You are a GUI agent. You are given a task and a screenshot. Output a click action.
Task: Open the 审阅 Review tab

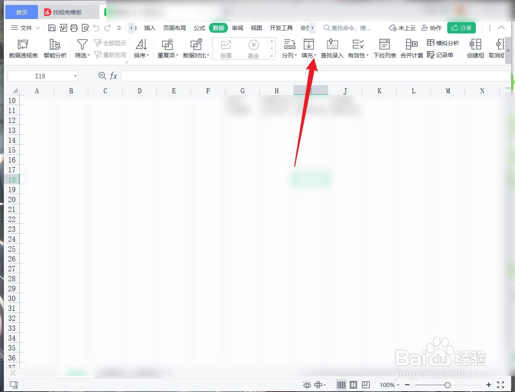pyautogui.click(x=238, y=28)
